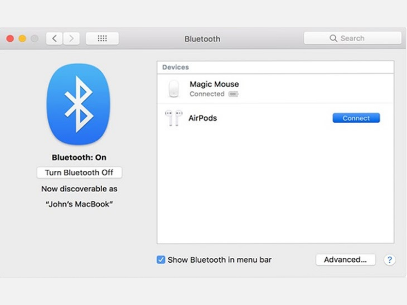The height and width of the screenshot is (305, 407).
Task: Select the Magic Mouse device icon
Action: (x=173, y=88)
